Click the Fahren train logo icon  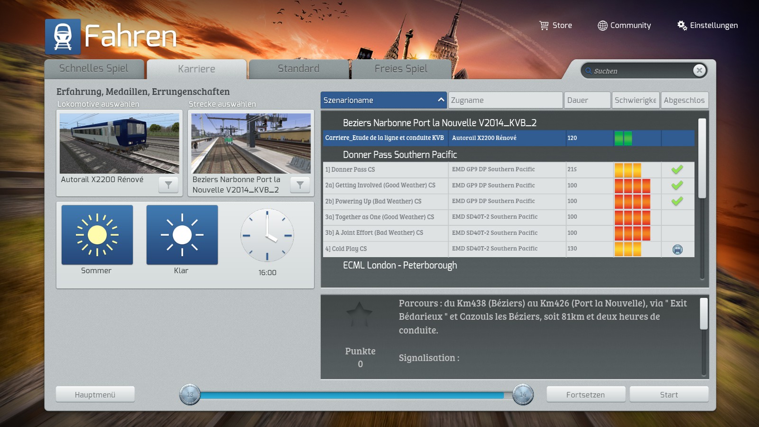(63, 37)
